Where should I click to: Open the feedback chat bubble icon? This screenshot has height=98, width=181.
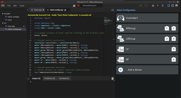[x=177, y=5]
